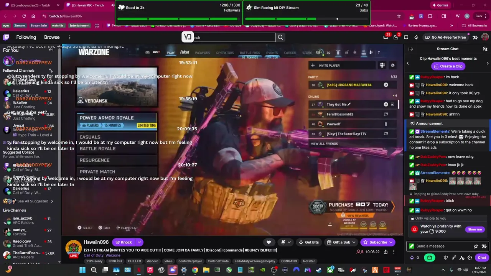Image resolution: width=491 pixels, height=276 pixels.
Task: Expand the Knock button dropdown arrow
Action: click(x=139, y=242)
